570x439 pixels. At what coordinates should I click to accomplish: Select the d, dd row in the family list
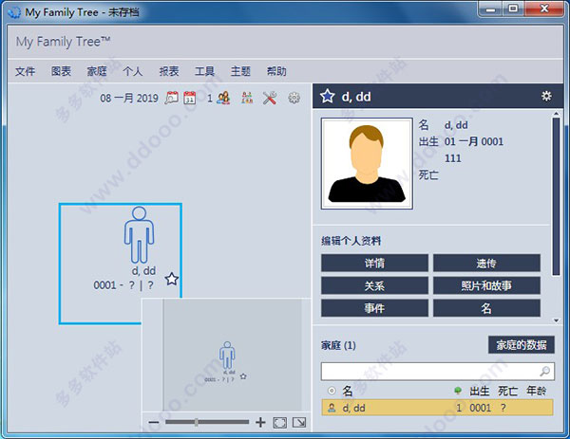pos(438,408)
